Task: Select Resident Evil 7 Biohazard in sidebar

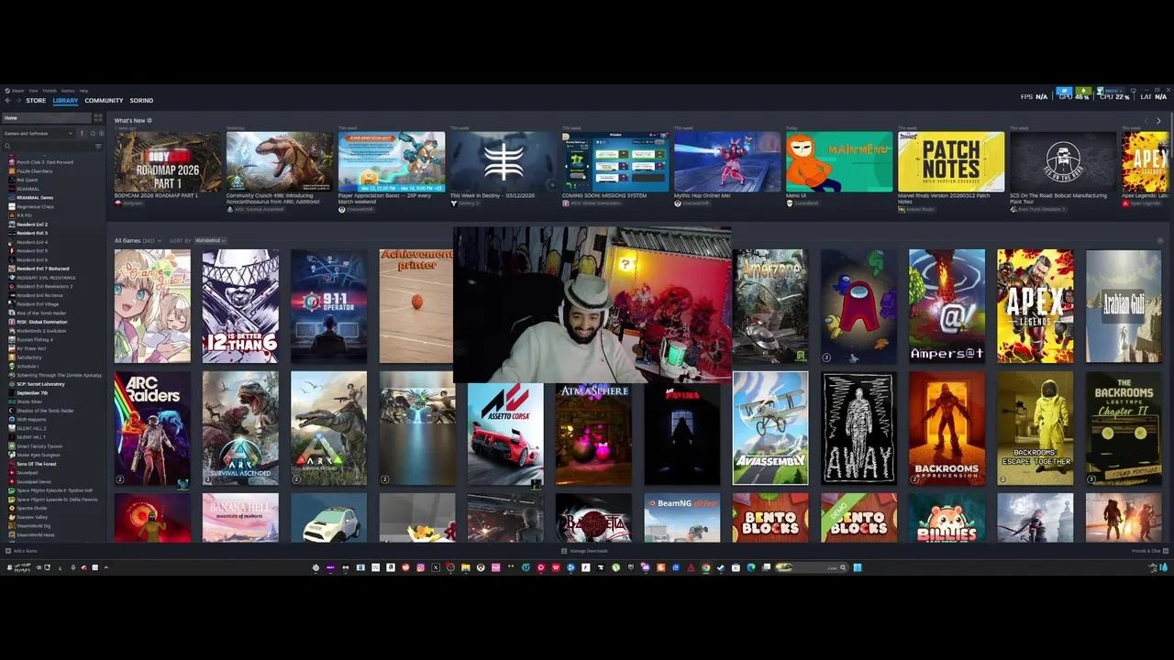Action: 42,269
